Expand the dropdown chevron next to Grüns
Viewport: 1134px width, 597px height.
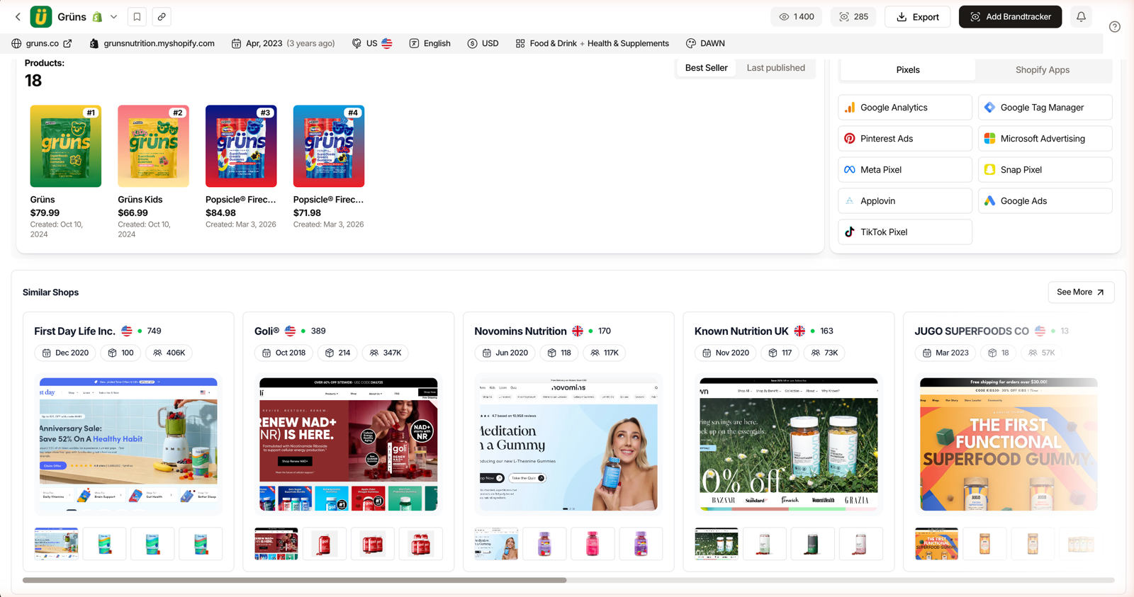pos(113,17)
